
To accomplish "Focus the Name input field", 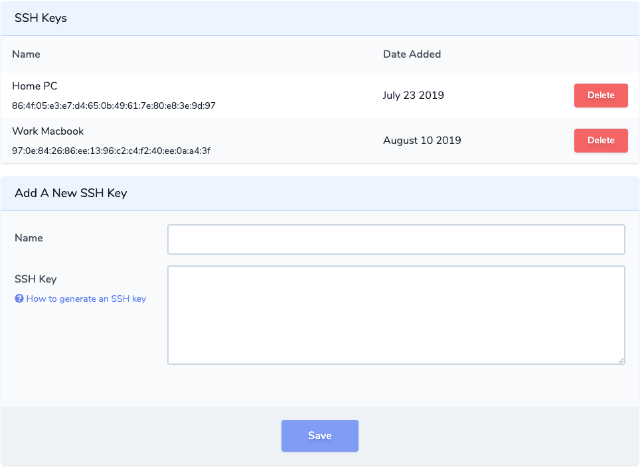I will [x=396, y=239].
